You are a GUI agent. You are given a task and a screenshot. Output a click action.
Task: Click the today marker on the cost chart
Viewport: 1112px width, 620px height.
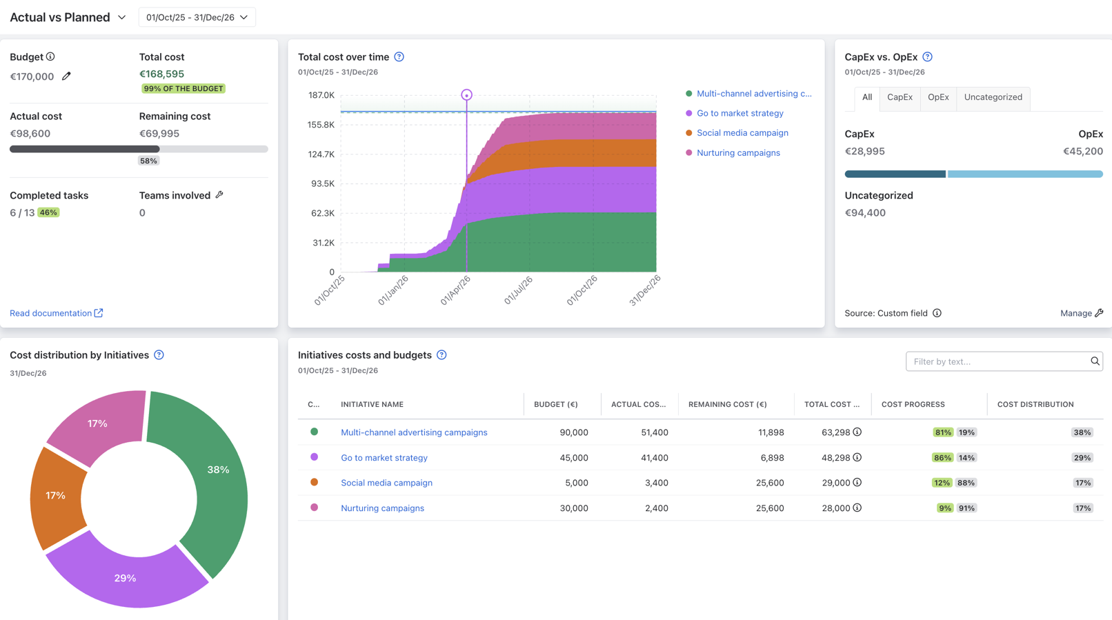point(467,95)
